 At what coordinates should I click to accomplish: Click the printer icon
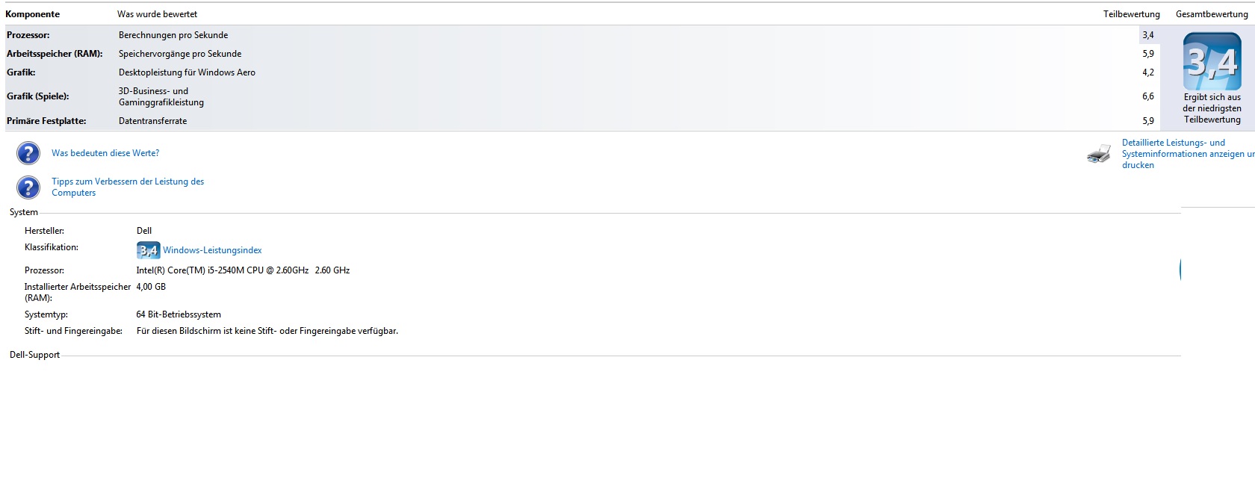click(1099, 154)
